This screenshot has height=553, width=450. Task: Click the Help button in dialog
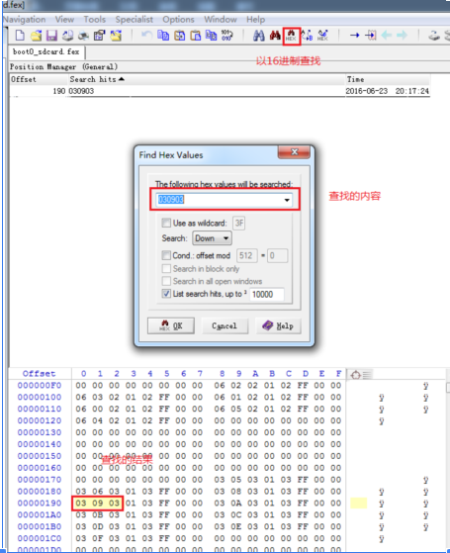coord(278,325)
